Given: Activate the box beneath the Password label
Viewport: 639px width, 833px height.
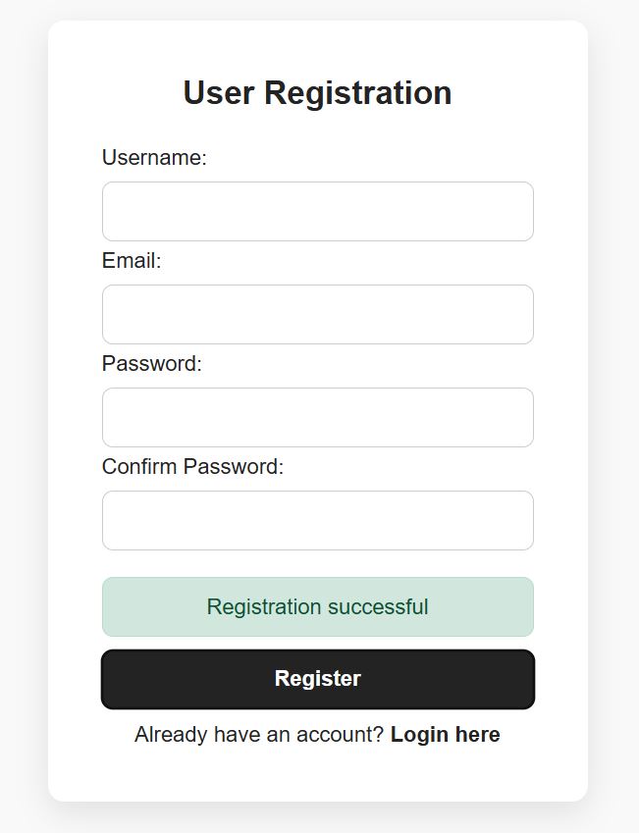Looking at the screenshot, I should 317,417.
